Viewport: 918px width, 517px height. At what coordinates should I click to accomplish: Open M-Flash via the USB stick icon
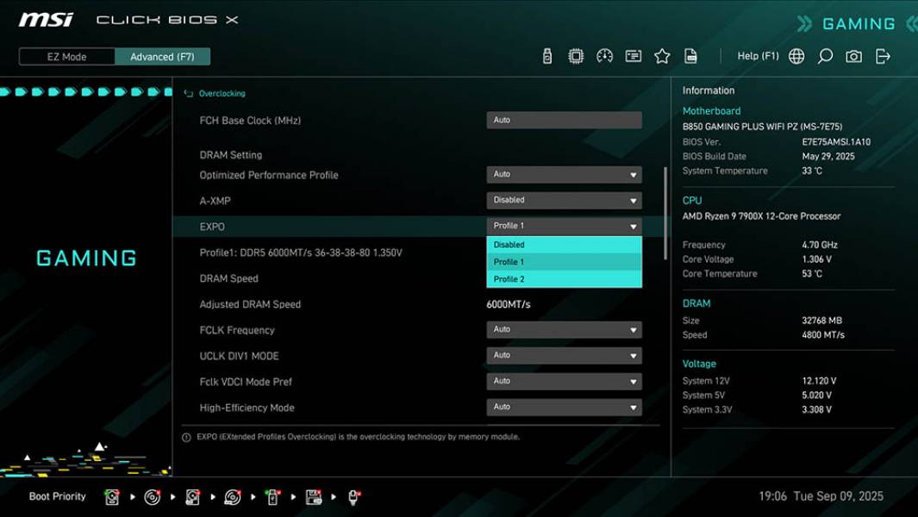pos(548,55)
